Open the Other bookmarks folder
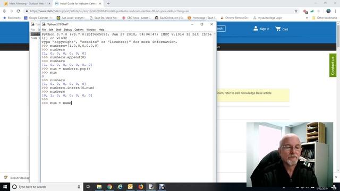 [x=325, y=18]
